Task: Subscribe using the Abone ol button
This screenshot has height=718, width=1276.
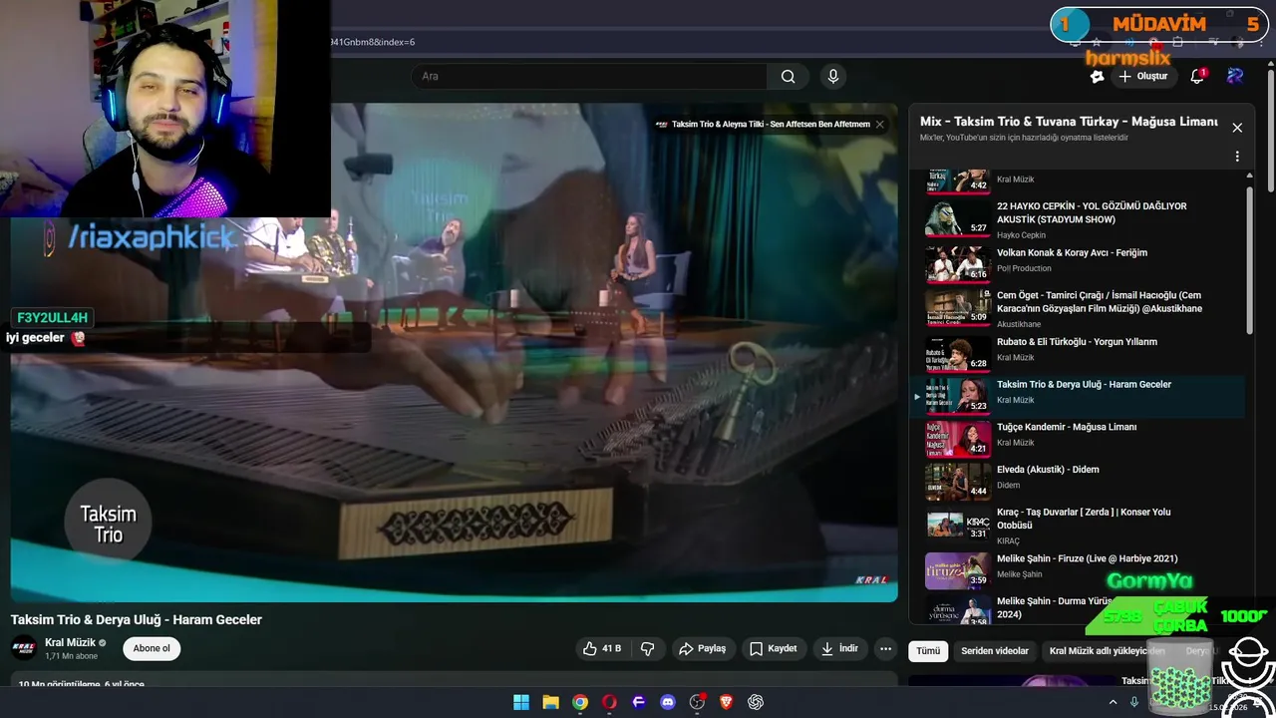Action: pos(152,648)
